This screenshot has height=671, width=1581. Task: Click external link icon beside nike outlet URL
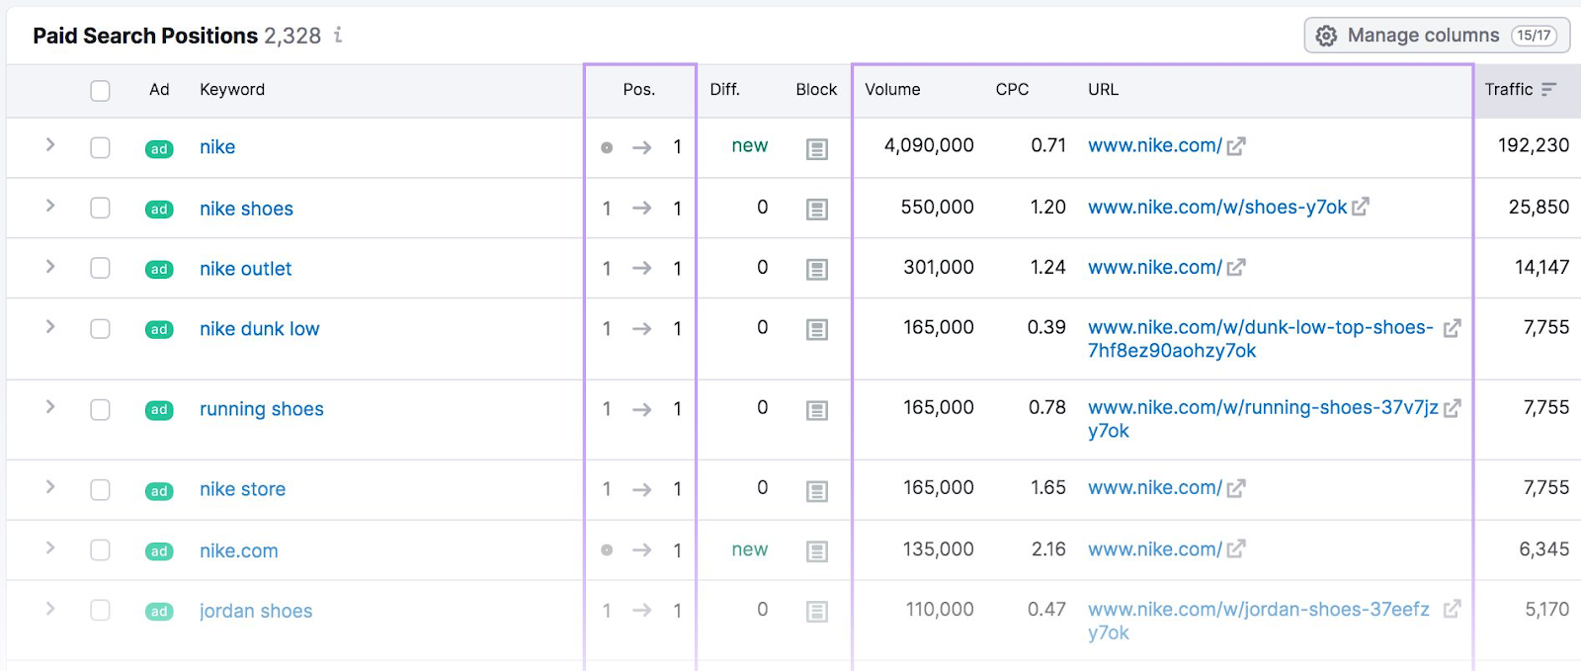[1236, 268]
